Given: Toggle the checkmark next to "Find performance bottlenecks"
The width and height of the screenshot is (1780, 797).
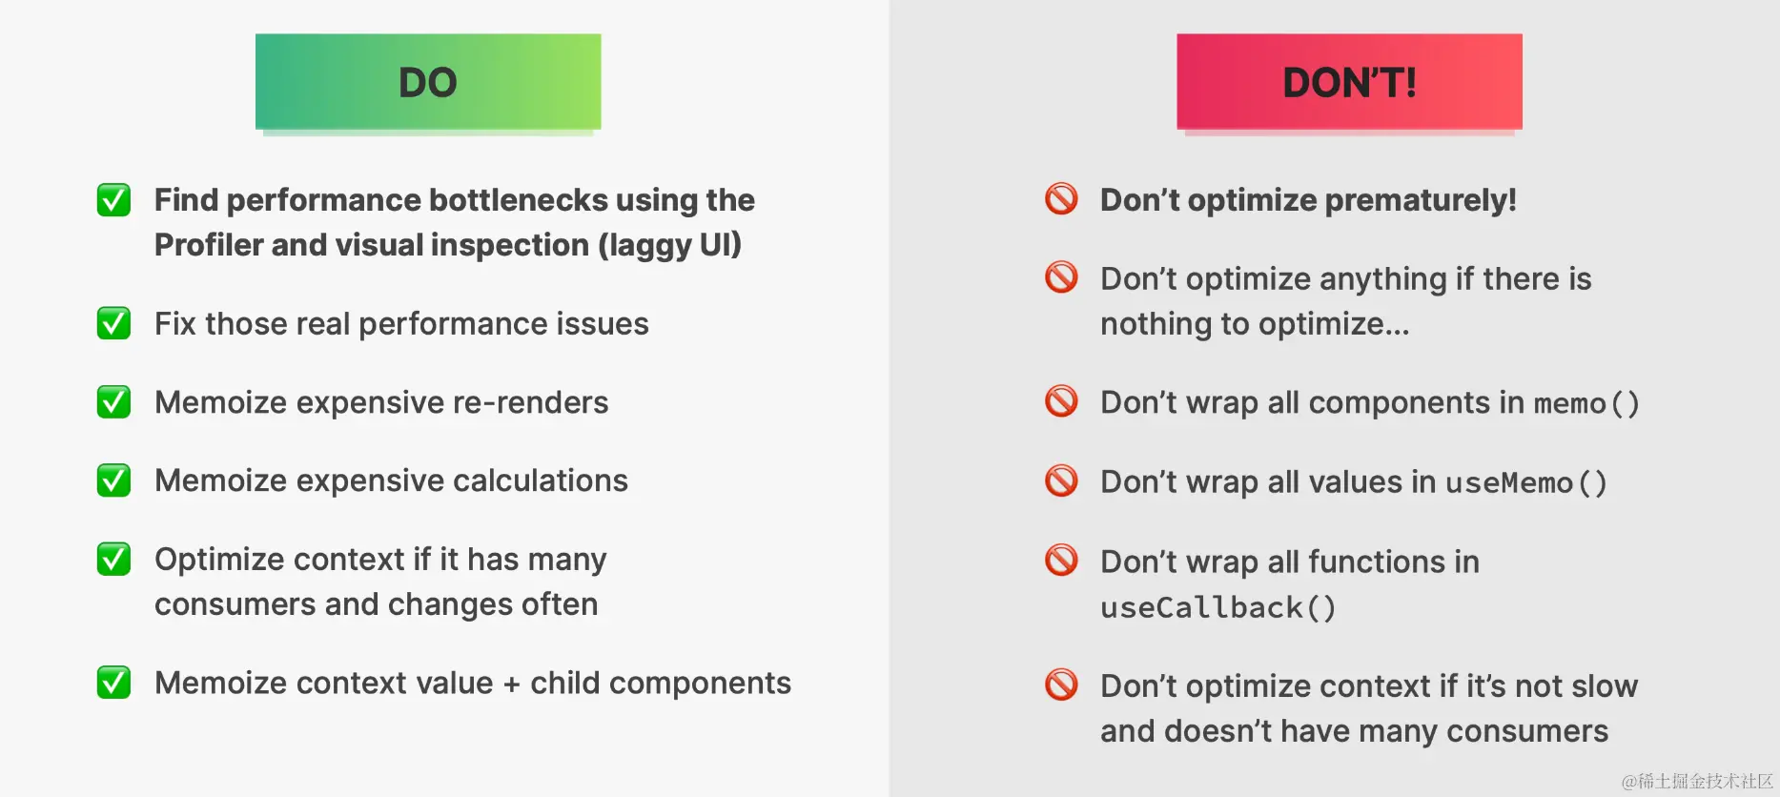Looking at the screenshot, I should tap(113, 200).
